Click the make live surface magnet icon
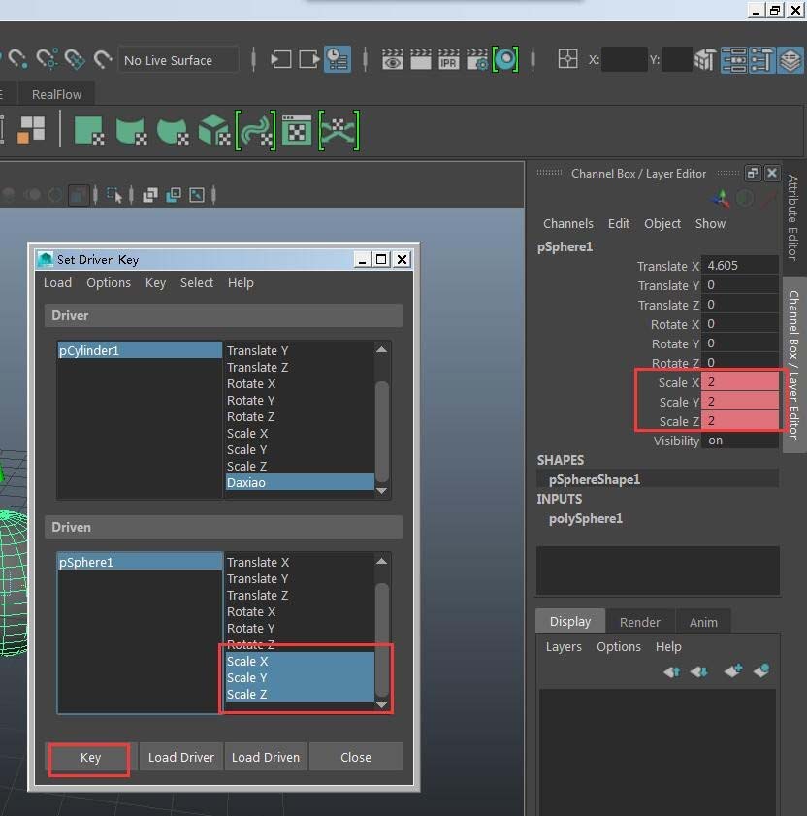 (x=103, y=59)
